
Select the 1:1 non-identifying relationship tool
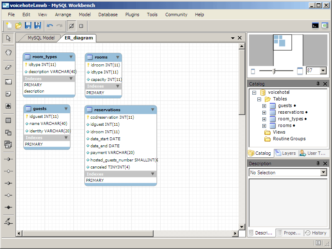(x=8, y=159)
